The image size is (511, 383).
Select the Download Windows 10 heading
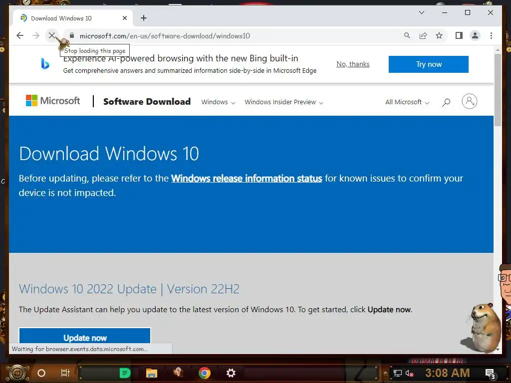pos(109,154)
